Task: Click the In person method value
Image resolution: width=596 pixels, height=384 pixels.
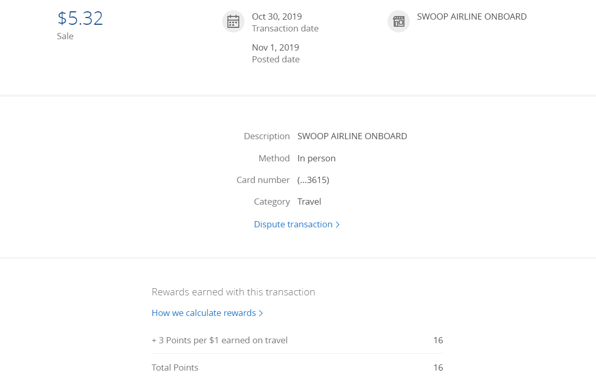Action: (x=316, y=158)
